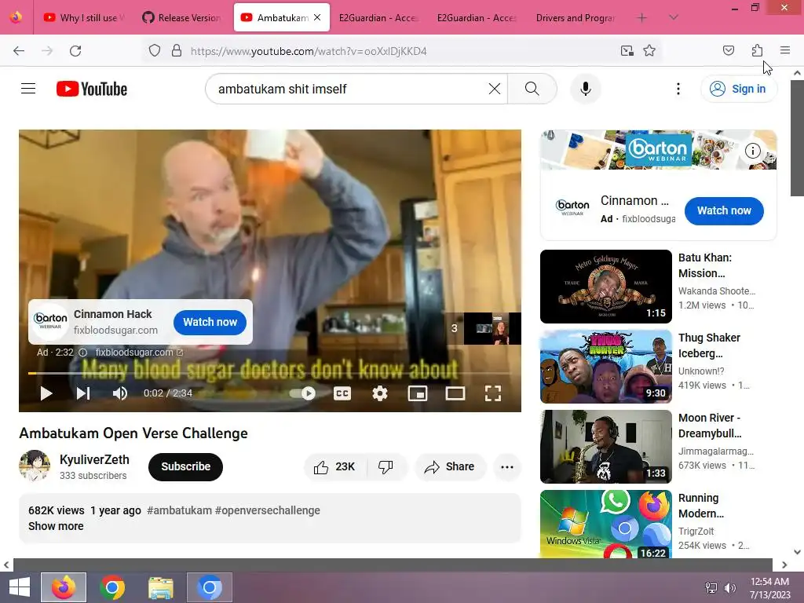Image resolution: width=804 pixels, height=603 pixels.
Task: Go to YouTube home via logo
Action: [x=92, y=89]
